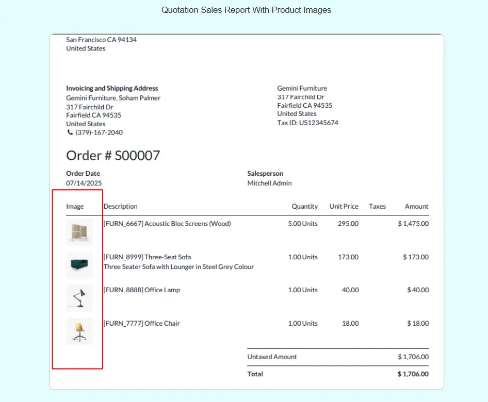Click the Quantity column header
Image resolution: width=488 pixels, height=402 pixels.
[304, 207]
